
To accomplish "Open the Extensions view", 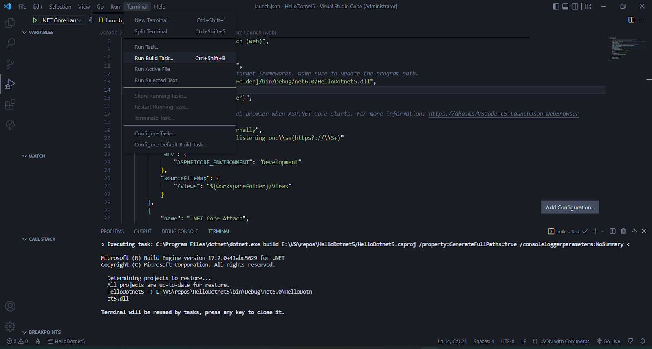I will pyautogui.click(x=10, y=105).
